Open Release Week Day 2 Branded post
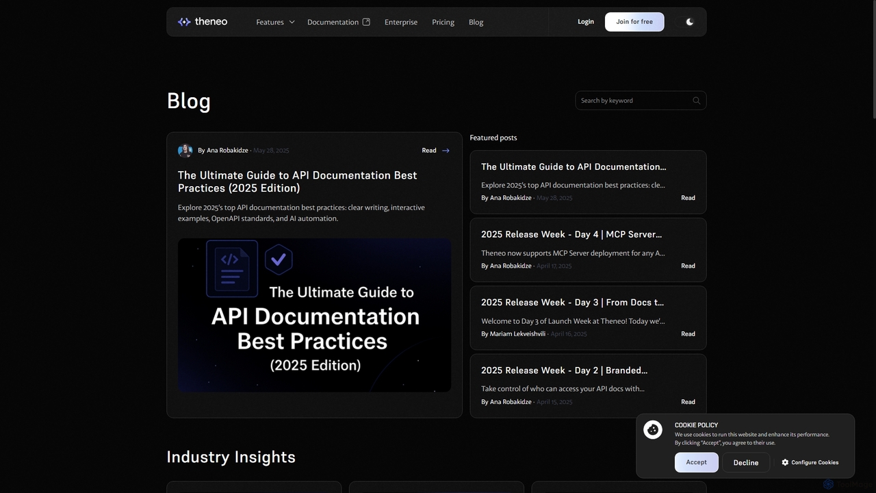Screen dimensions: 876x493 point(564,370)
